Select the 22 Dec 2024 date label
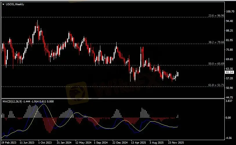The image size is (236, 145). (x=120, y=143)
